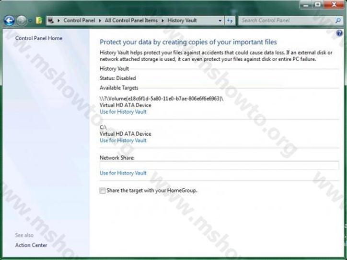Click the Control Panel icon in address bar
The width and height of the screenshot is (347, 260).
pyautogui.click(x=51, y=21)
